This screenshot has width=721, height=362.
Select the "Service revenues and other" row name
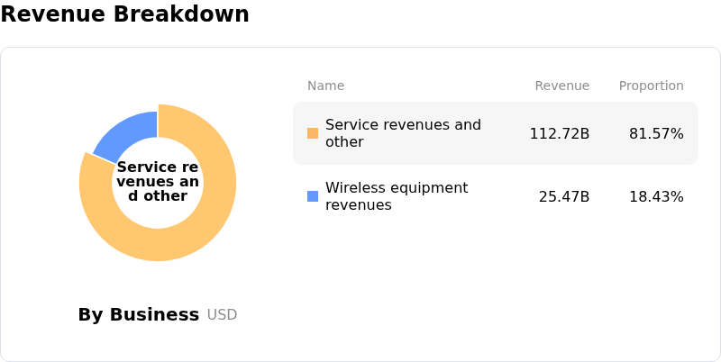[x=403, y=133]
